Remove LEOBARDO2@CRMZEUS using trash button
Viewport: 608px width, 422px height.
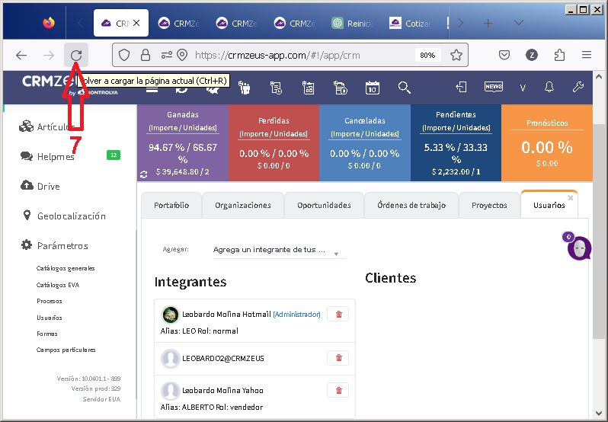coord(338,358)
